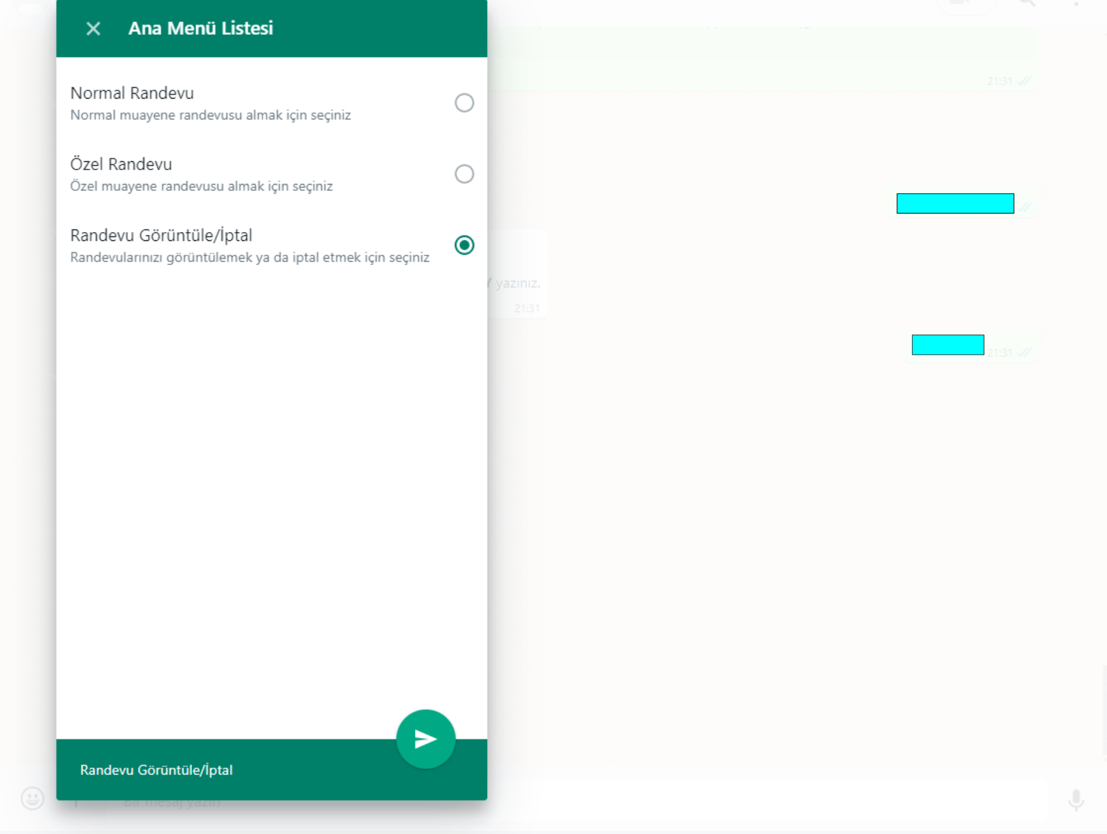Click "Randevu Görüntüle/İptal" title in the list
The height and width of the screenshot is (834, 1107).
[x=161, y=235]
